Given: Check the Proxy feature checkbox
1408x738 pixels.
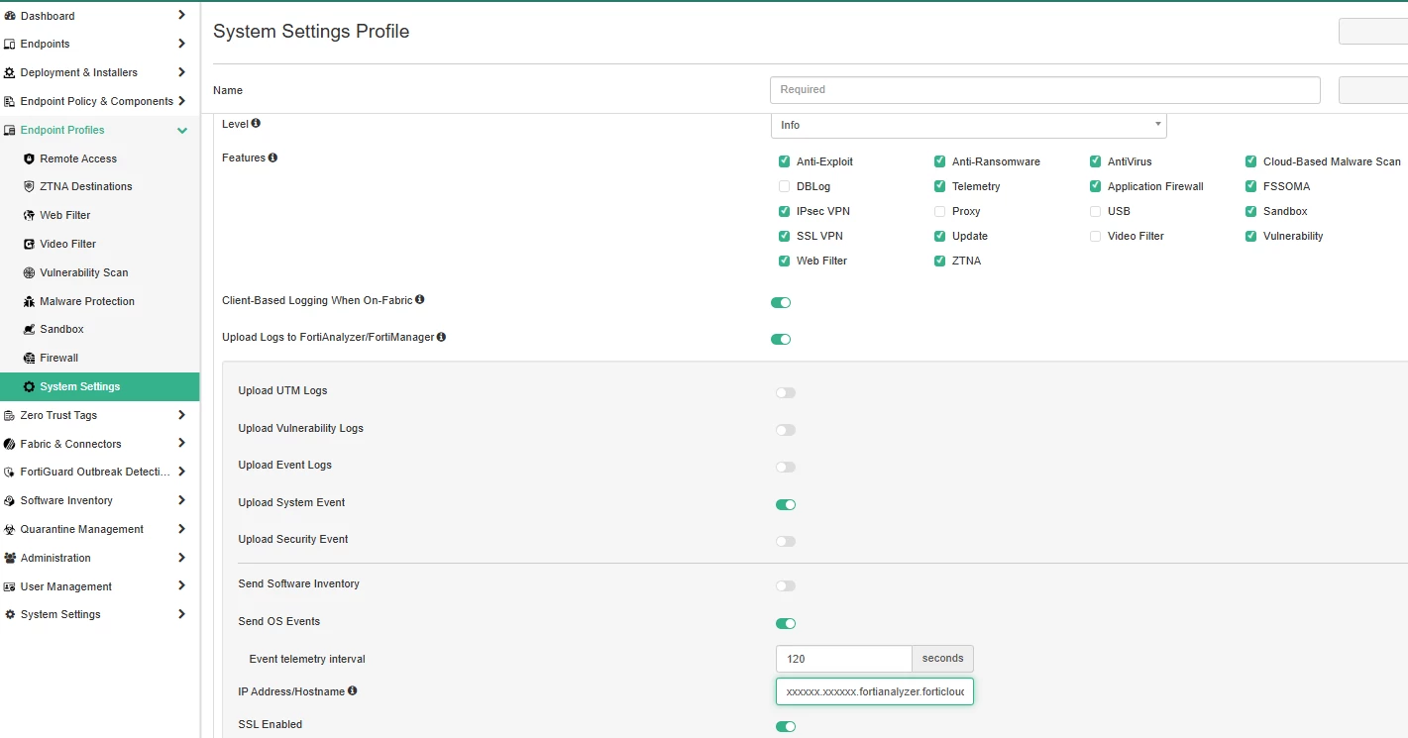Looking at the screenshot, I should [939, 211].
